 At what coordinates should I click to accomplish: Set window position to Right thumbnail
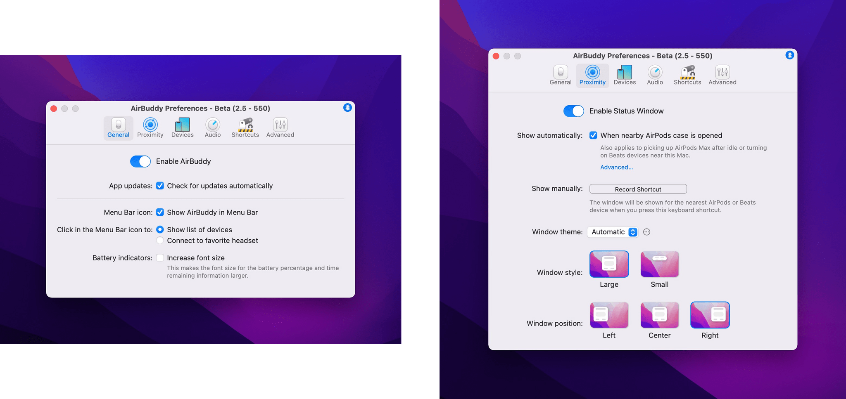(710, 315)
